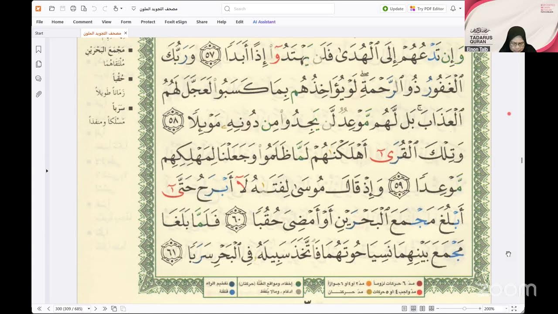558x314 pixels.
Task: Zoom out with the minus button
Action: (x=438, y=309)
